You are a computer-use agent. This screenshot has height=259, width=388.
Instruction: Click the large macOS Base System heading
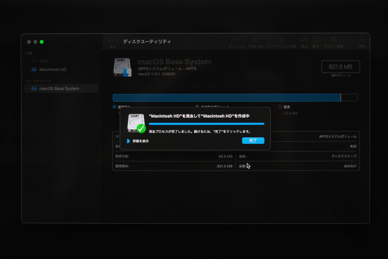click(175, 62)
